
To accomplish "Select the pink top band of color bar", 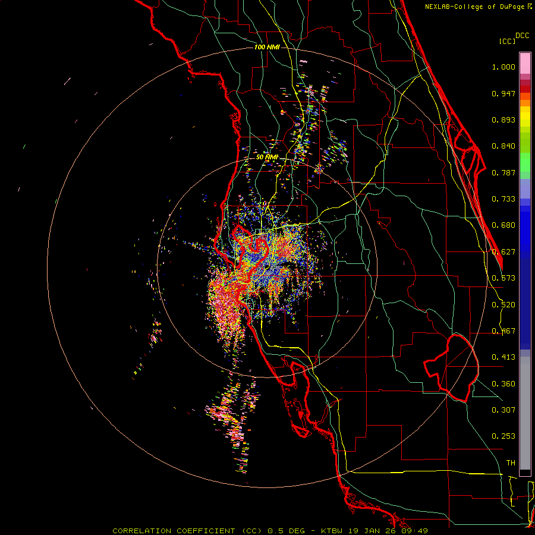I will click(525, 64).
